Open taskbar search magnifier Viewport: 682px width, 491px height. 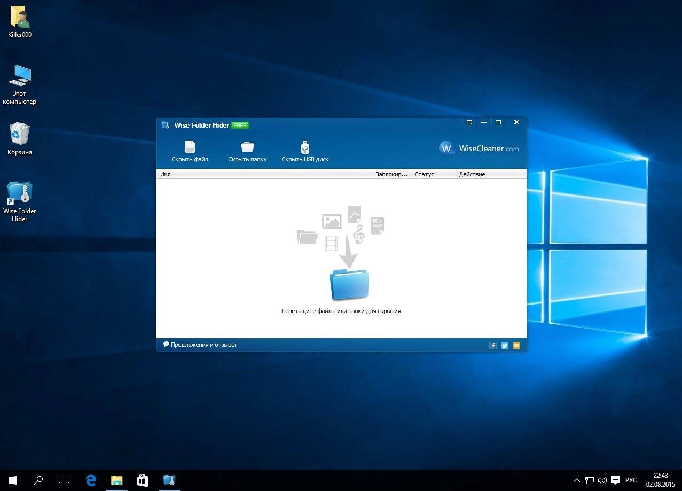[x=38, y=480]
